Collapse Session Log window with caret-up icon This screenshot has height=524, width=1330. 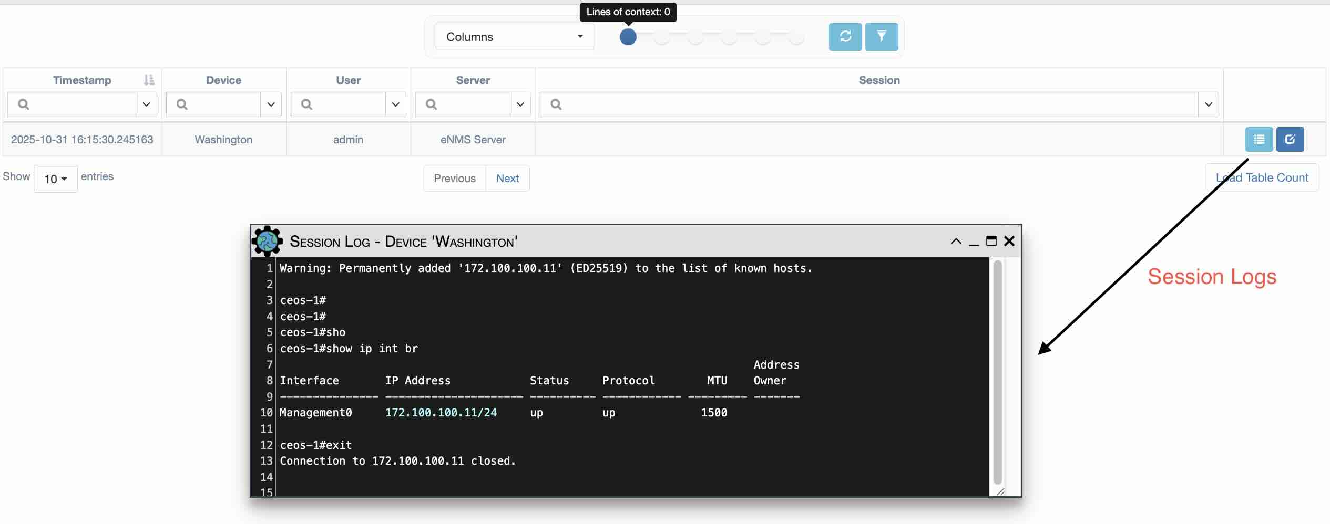(956, 242)
